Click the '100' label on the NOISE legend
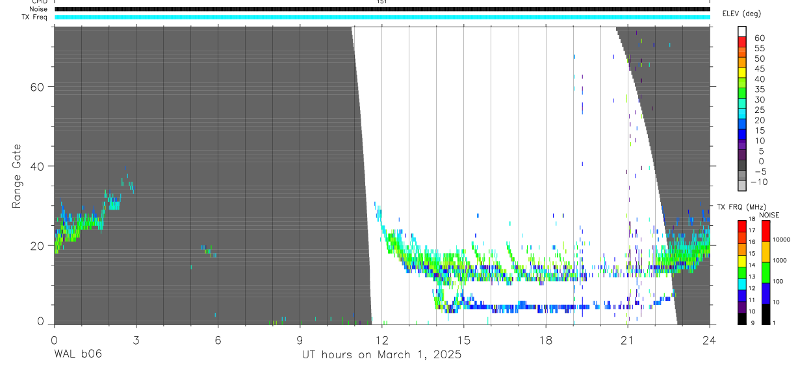 [x=778, y=281]
